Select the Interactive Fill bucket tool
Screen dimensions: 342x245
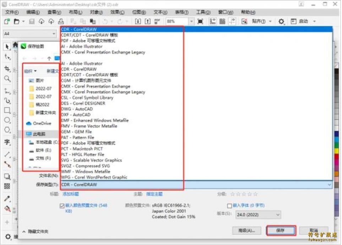tap(7, 208)
